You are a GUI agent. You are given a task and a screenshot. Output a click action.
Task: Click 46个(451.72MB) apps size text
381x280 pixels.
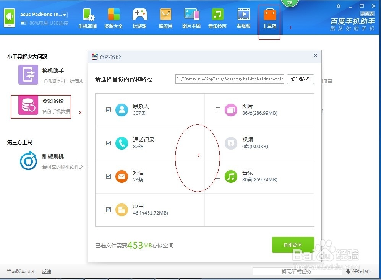pos(151,213)
